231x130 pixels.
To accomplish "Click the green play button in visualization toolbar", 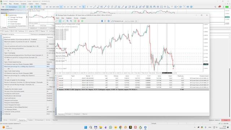I will coord(75,21).
